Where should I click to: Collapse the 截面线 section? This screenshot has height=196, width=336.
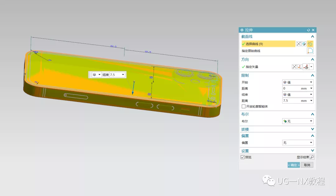pyautogui.click(x=312, y=37)
